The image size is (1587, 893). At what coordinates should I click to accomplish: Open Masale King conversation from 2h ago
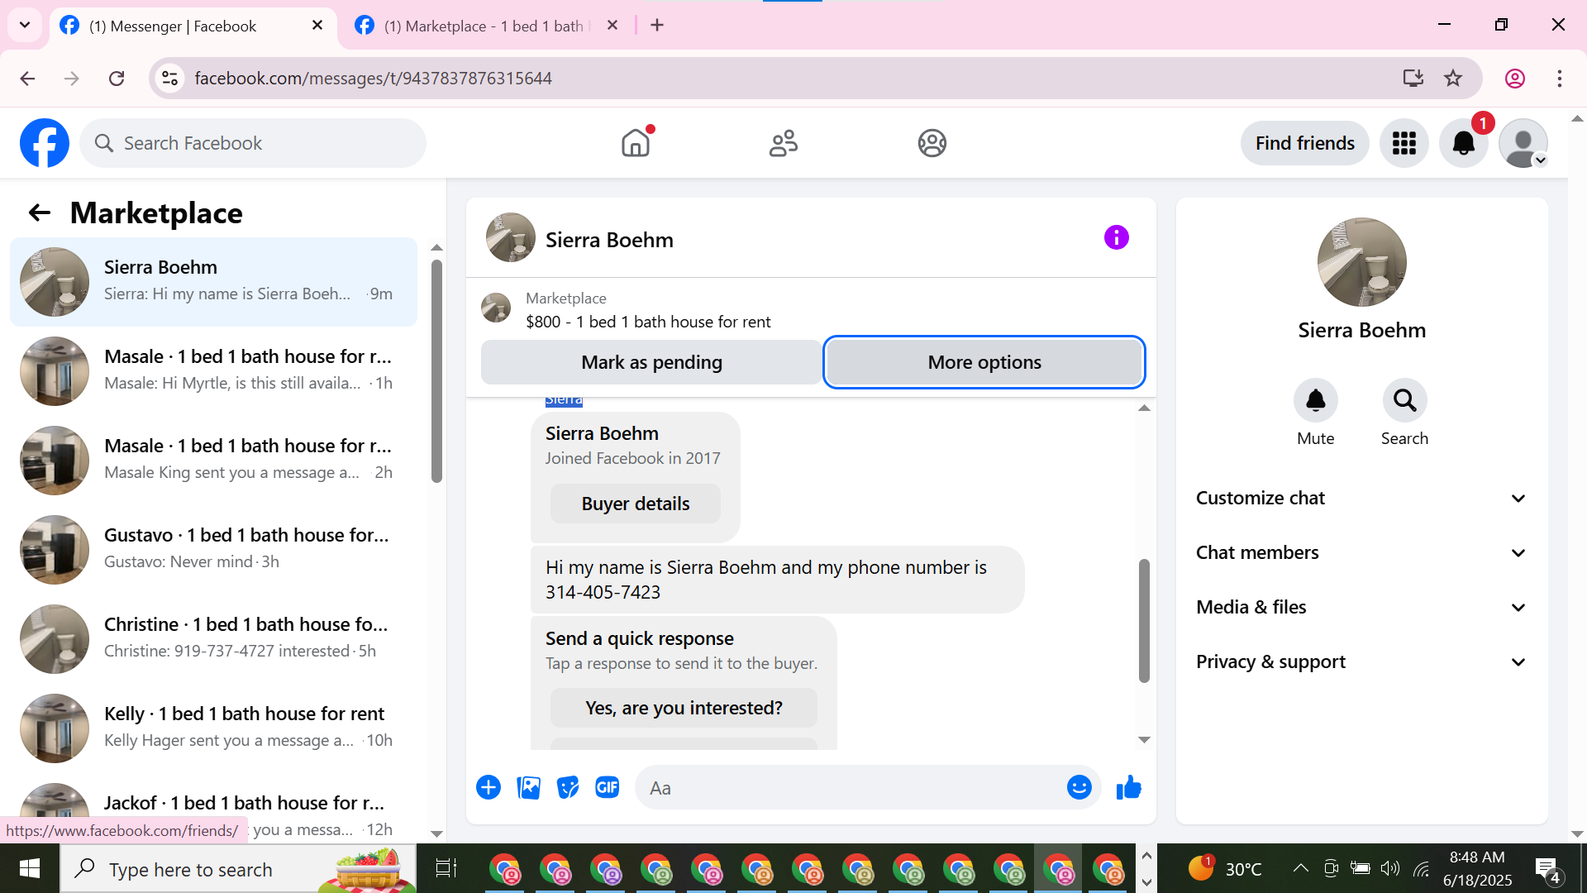[x=213, y=461]
